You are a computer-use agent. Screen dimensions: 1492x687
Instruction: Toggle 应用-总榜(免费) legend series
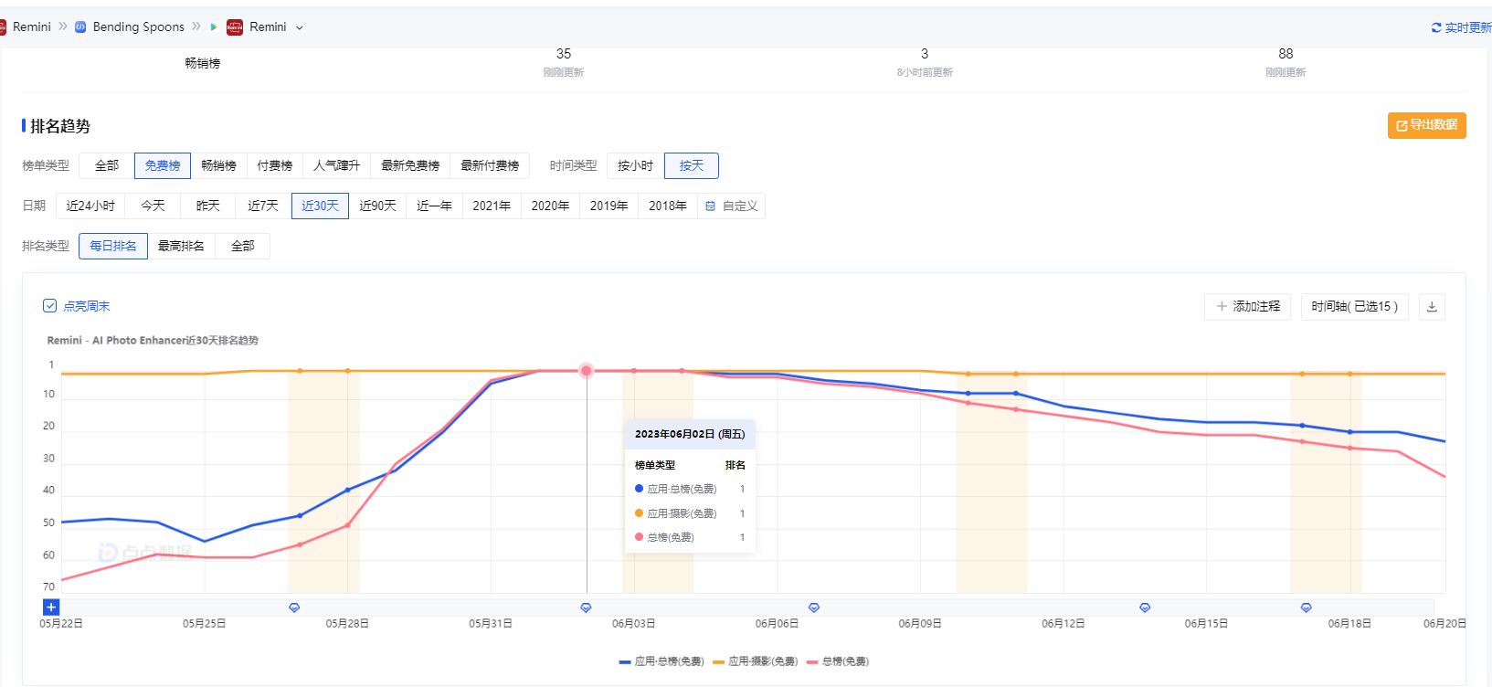point(661,661)
